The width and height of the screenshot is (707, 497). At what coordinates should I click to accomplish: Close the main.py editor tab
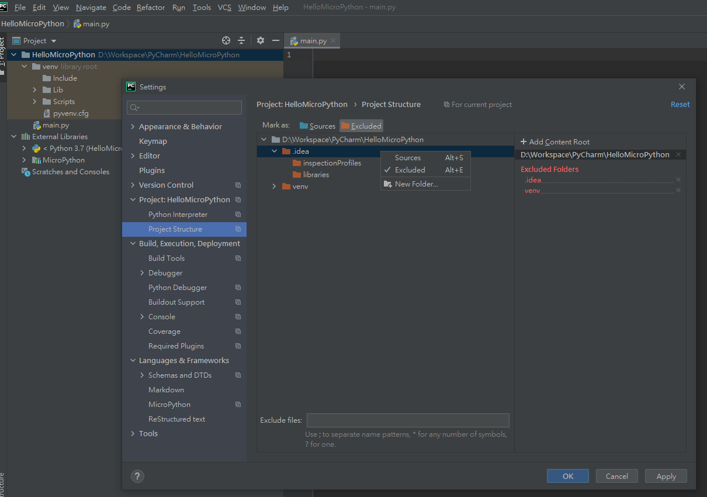click(333, 40)
